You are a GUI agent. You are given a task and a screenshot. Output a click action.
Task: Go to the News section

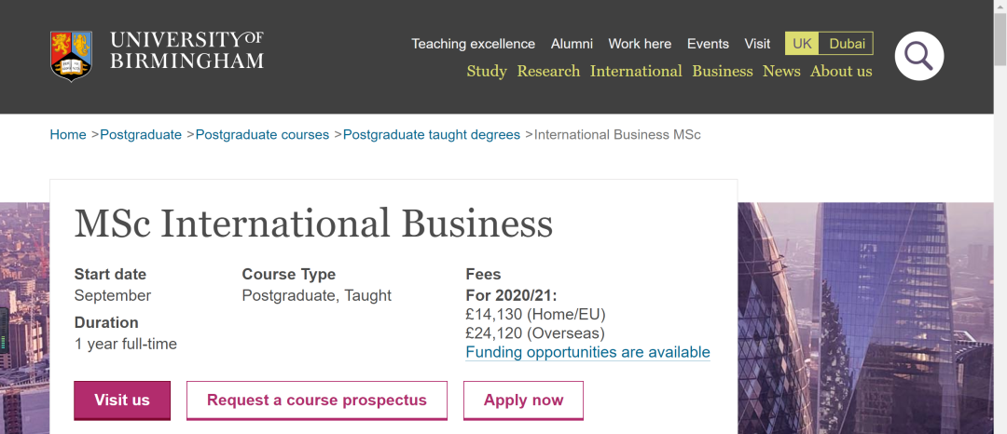tap(781, 71)
